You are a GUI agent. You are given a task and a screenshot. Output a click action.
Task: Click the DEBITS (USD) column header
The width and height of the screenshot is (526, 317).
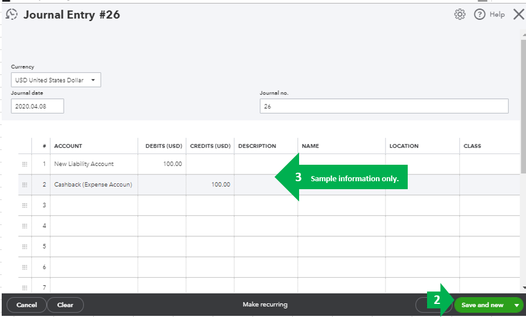pos(164,146)
